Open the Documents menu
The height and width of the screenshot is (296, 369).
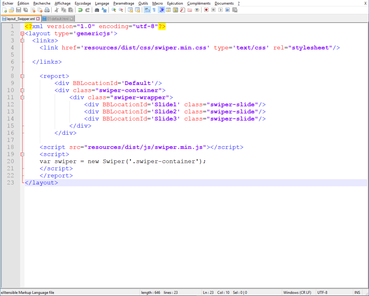click(224, 3)
